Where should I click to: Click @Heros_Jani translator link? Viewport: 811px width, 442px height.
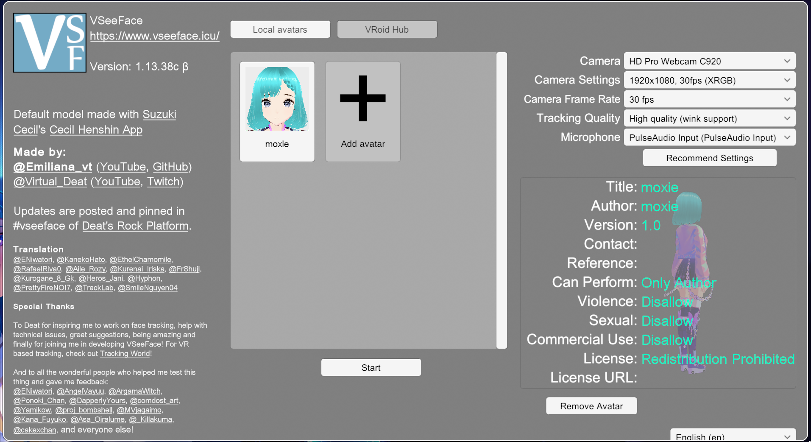pos(101,278)
